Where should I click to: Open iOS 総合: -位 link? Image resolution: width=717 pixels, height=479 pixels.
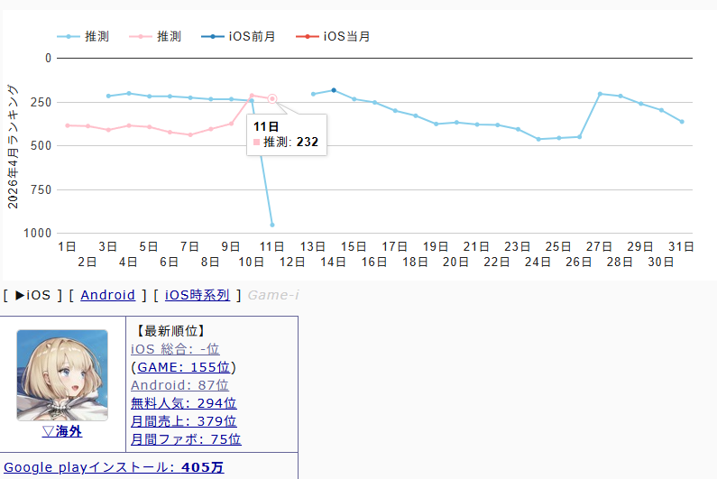(175, 349)
